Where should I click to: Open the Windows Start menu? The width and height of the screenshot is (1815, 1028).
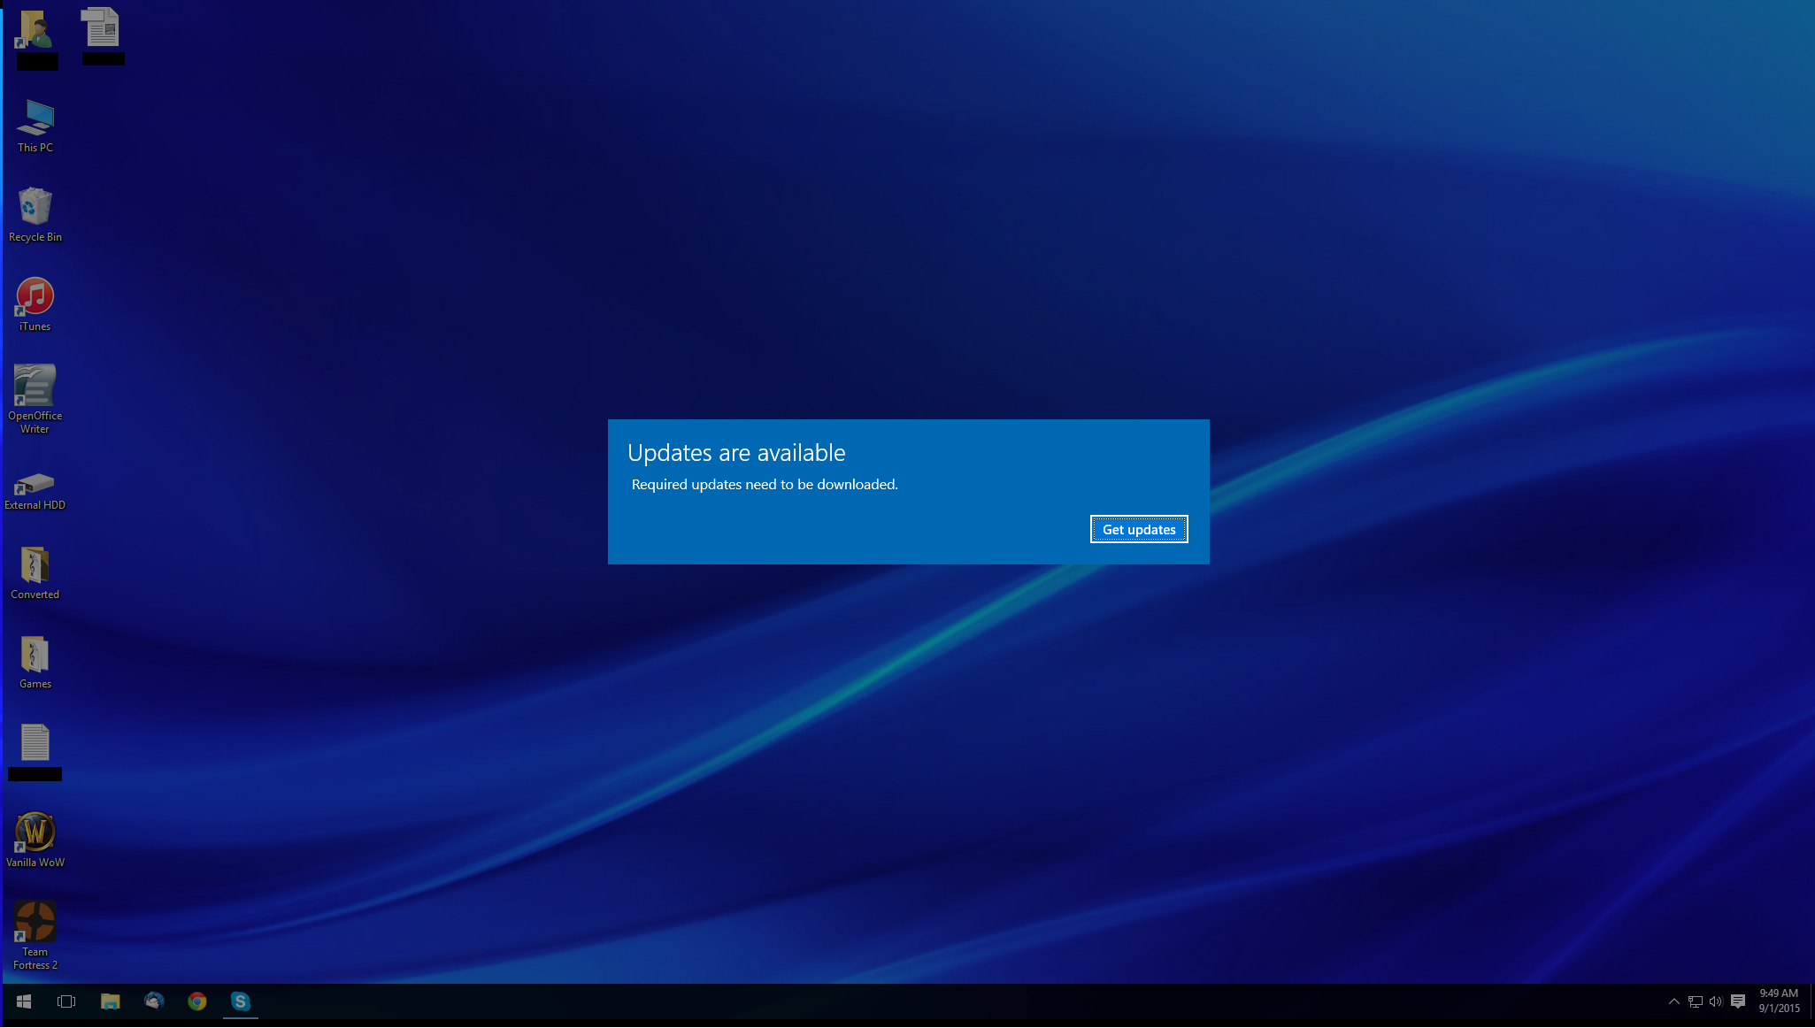pos(24,1001)
